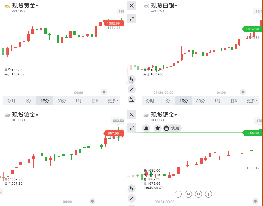Screen dimensions: 263x206
Task: Switch silver chart to 日K timeframe
Action: [x=234, y=101]
